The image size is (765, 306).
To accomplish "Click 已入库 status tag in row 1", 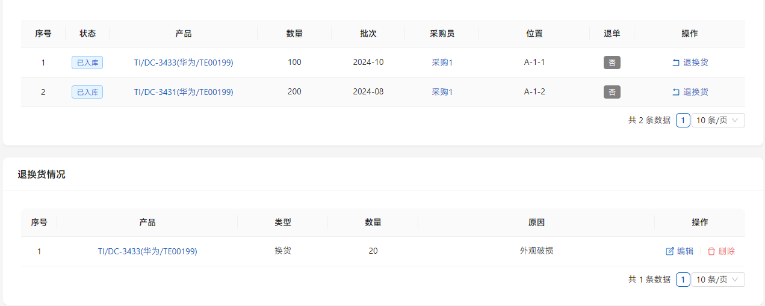I will point(87,63).
